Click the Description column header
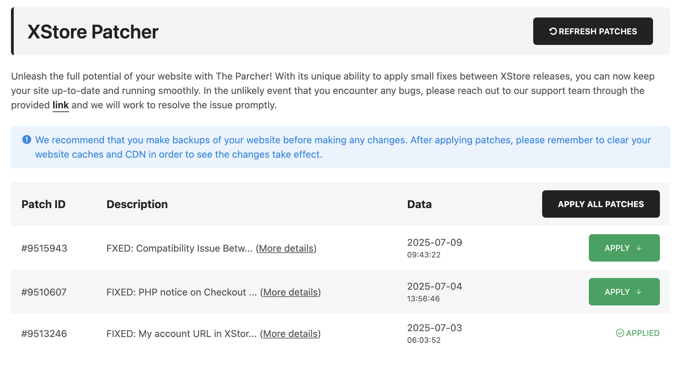This screenshot has height=373, width=686. point(137,204)
